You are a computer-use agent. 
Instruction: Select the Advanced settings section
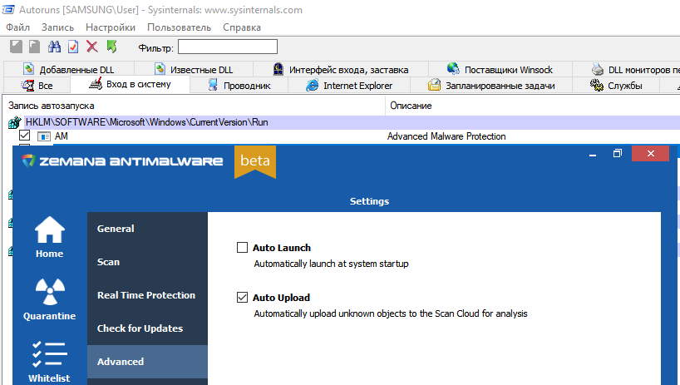click(147, 362)
